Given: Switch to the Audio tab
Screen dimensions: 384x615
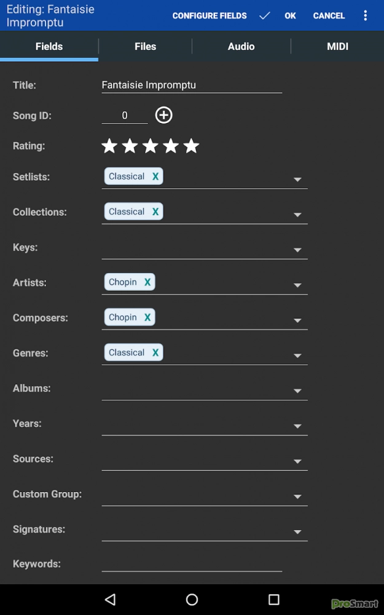Looking at the screenshot, I should point(241,46).
